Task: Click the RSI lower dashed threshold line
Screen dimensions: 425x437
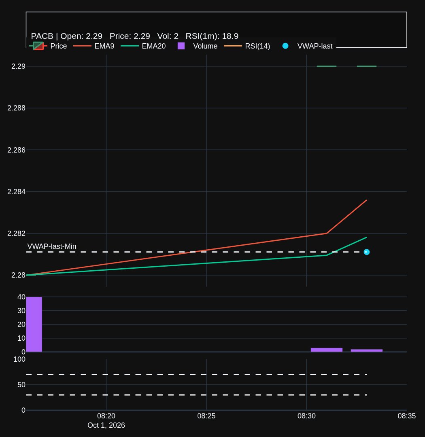Action: tap(196, 395)
